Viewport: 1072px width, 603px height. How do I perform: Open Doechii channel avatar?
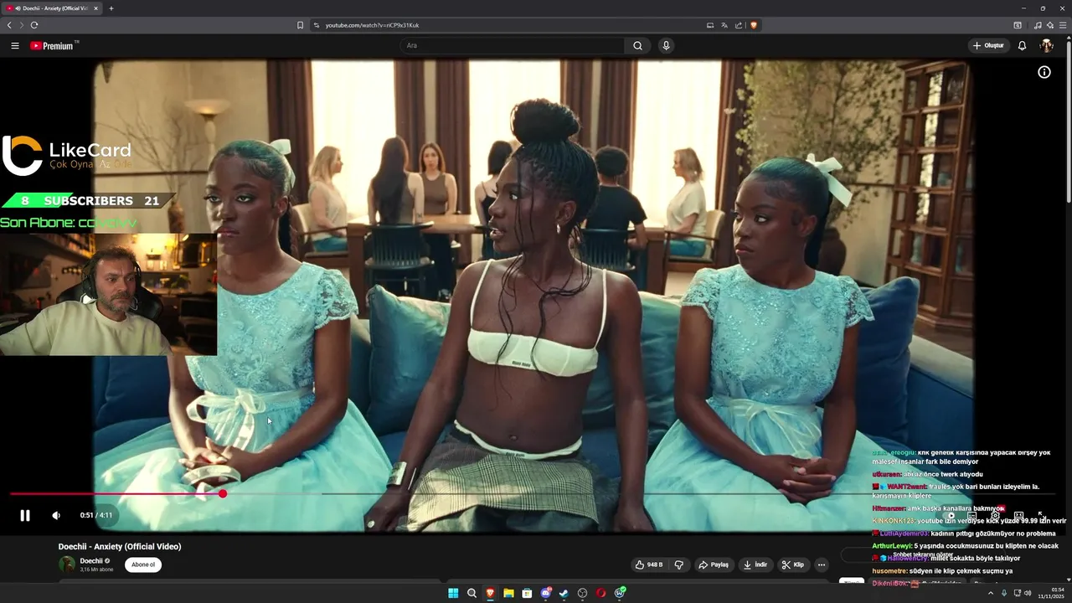click(x=67, y=564)
